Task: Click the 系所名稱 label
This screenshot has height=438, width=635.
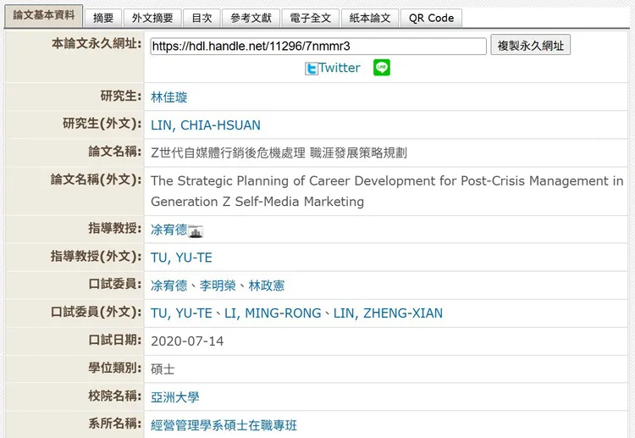Action: click(x=115, y=424)
